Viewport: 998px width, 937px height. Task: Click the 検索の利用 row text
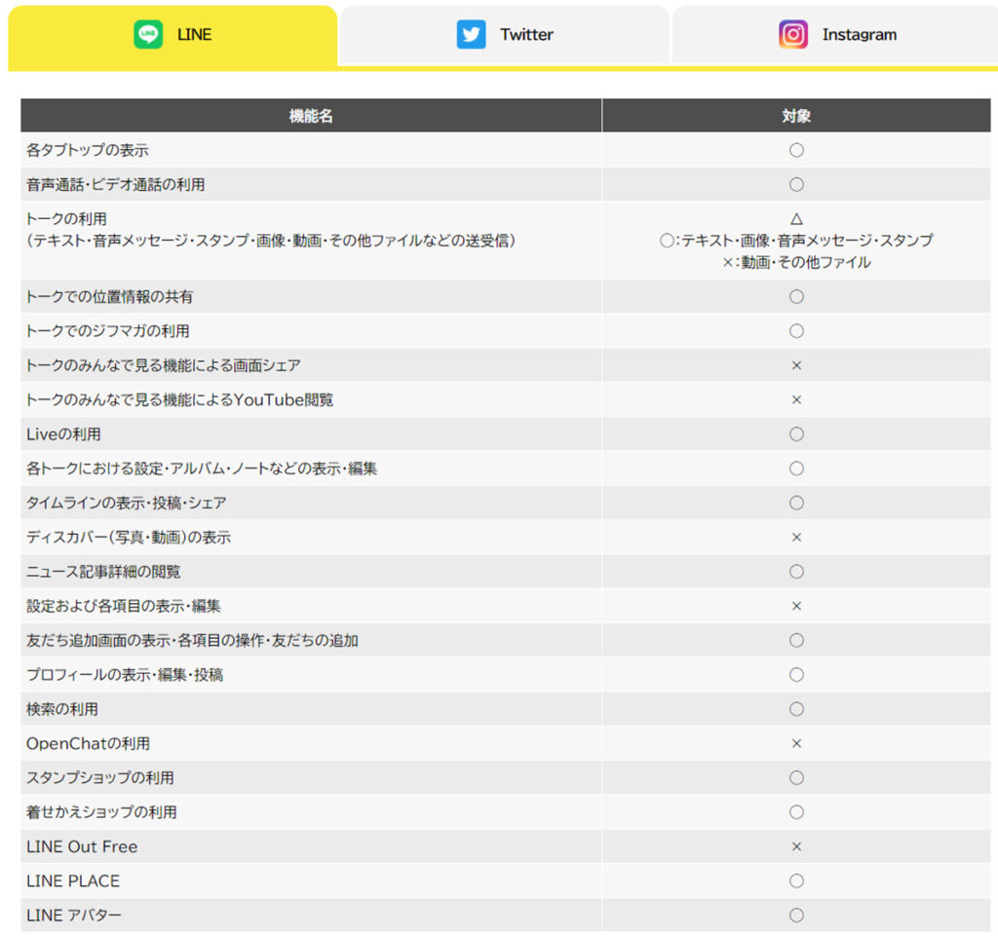pos(62,709)
